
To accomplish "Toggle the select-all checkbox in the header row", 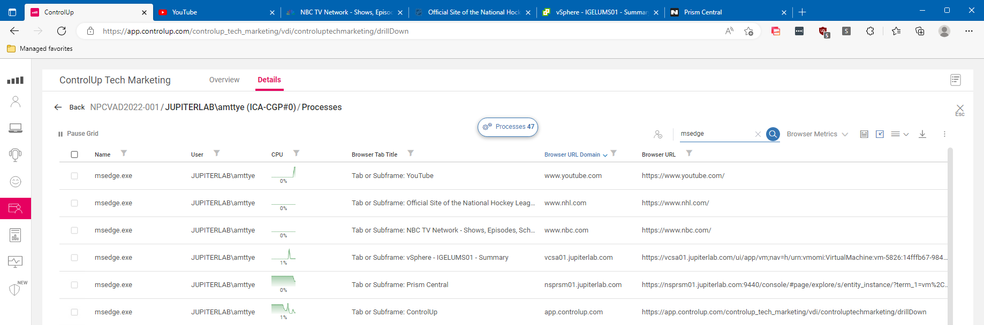I will pyautogui.click(x=74, y=154).
